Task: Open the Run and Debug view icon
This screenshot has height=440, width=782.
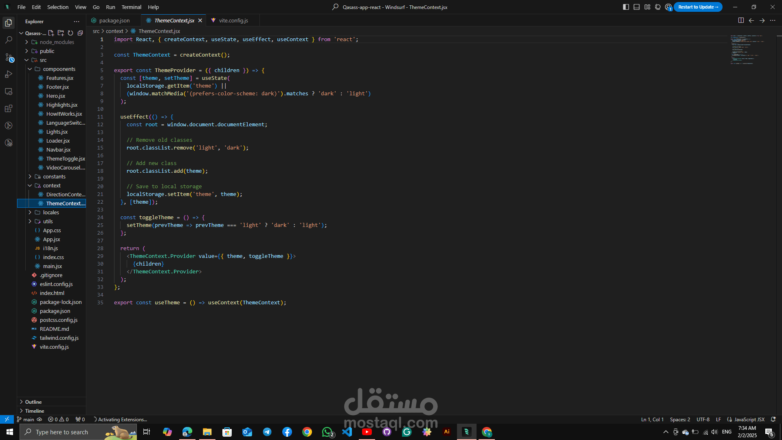Action: (9, 75)
